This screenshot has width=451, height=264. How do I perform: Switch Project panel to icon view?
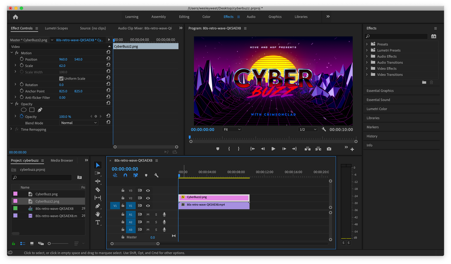(32, 243)
